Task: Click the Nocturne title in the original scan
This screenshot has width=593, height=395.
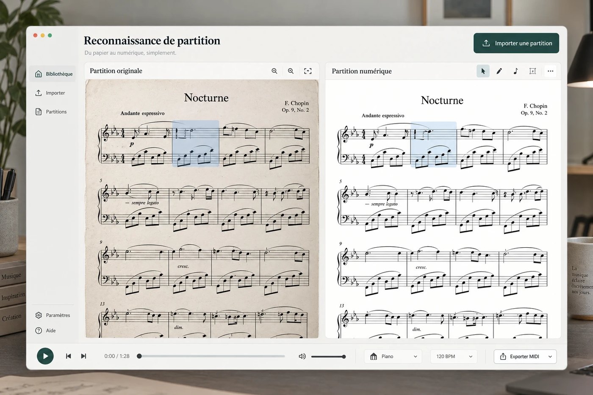Action: 206,98
